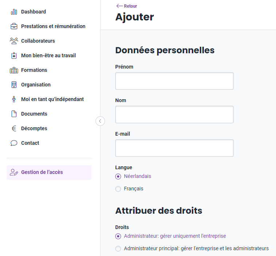The width and height of the screenshot is (276, 256).
Task: Open the Documents menu item
Action: click(x=34, y=114)
